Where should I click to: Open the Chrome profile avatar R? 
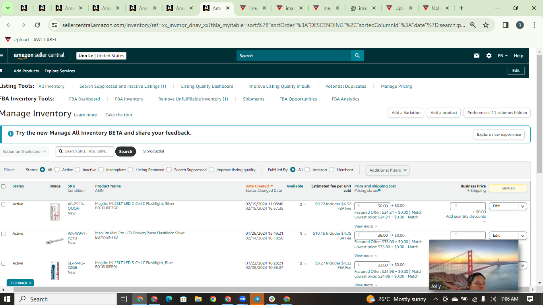pos(520,25)
